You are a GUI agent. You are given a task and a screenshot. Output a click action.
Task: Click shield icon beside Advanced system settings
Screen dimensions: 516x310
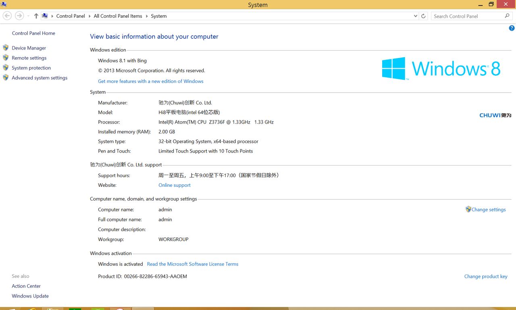[x=6, y=77]
